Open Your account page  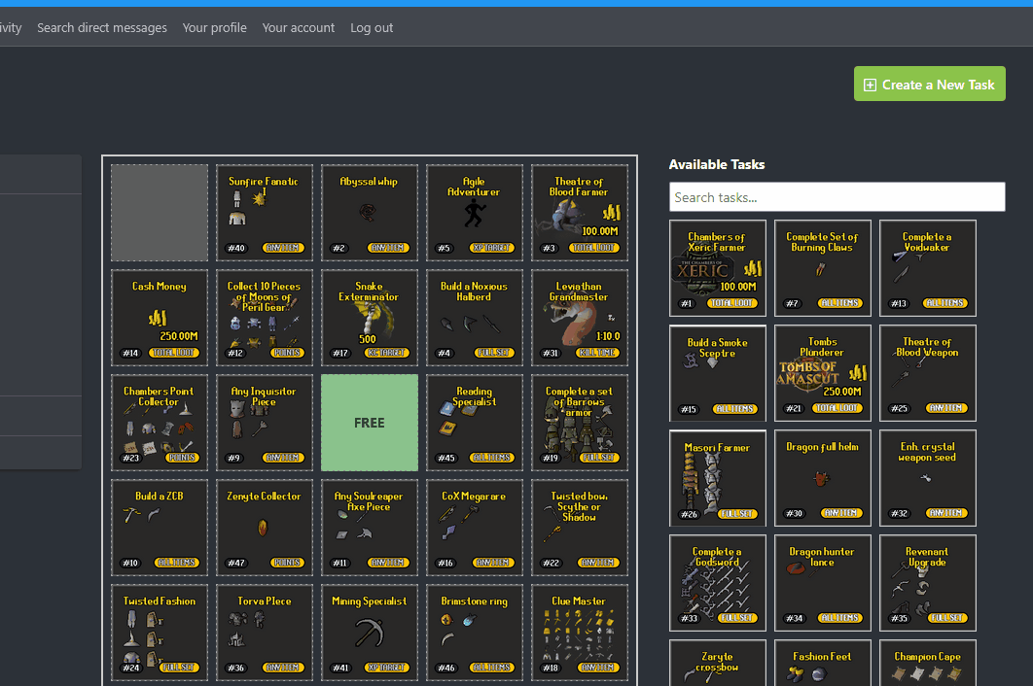coord(299,27)
